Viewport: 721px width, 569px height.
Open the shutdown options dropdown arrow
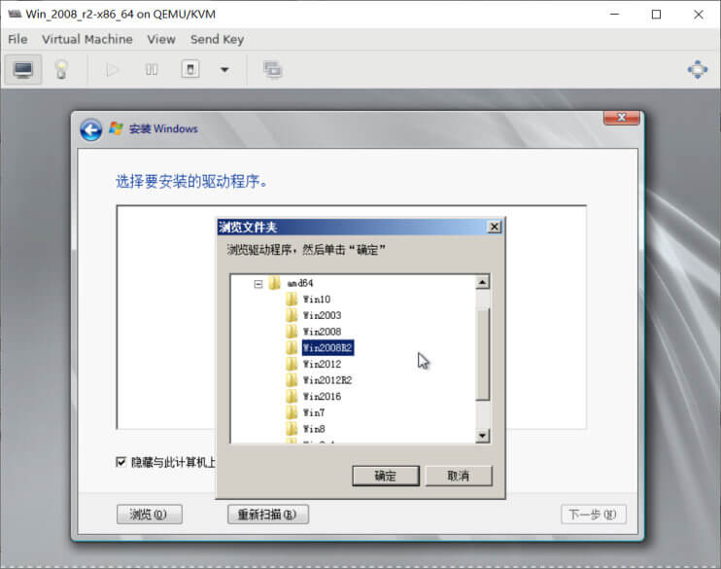click(224, 70)
